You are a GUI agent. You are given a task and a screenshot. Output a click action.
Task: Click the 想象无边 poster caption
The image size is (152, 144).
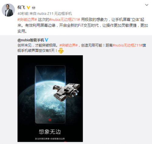point(50,132)
